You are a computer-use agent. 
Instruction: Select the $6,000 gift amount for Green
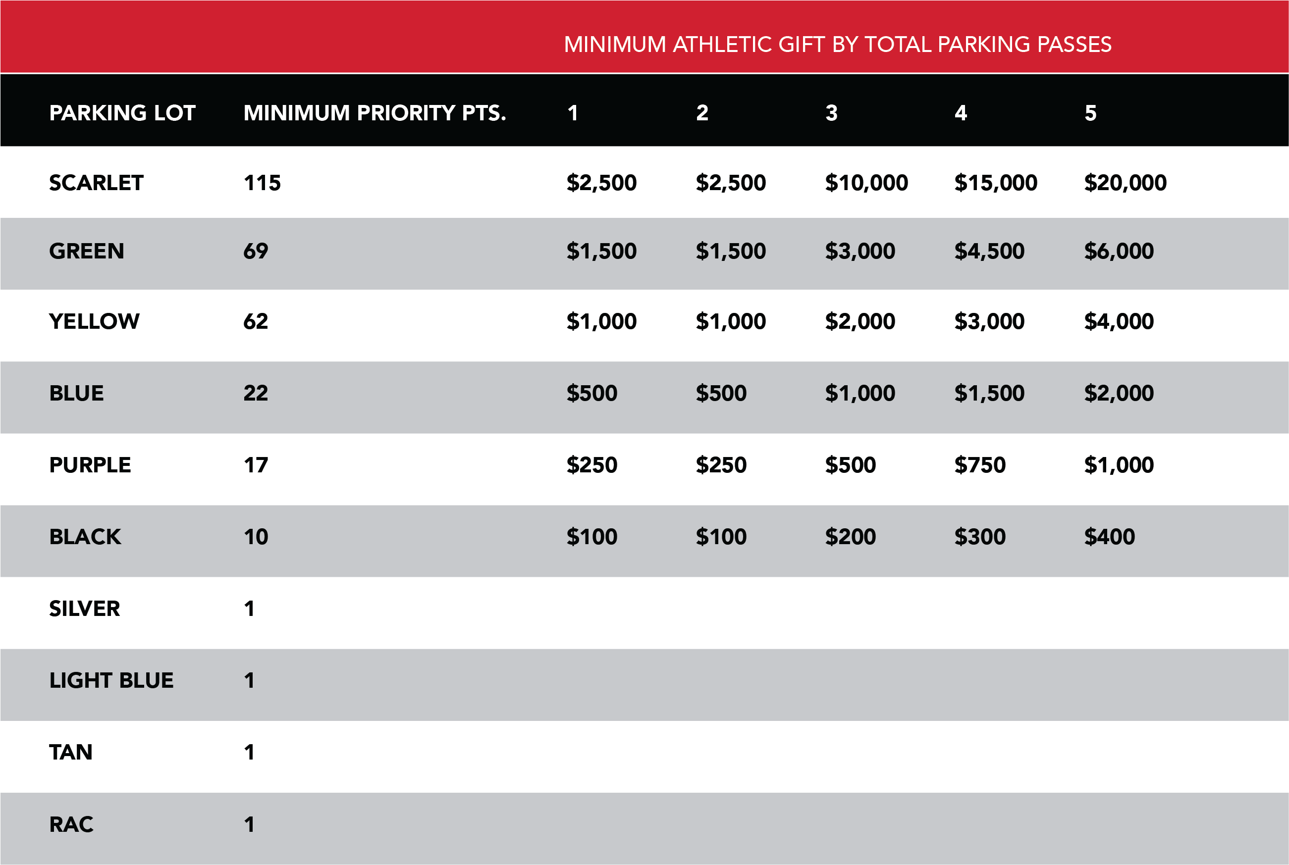pos(1119,251)
